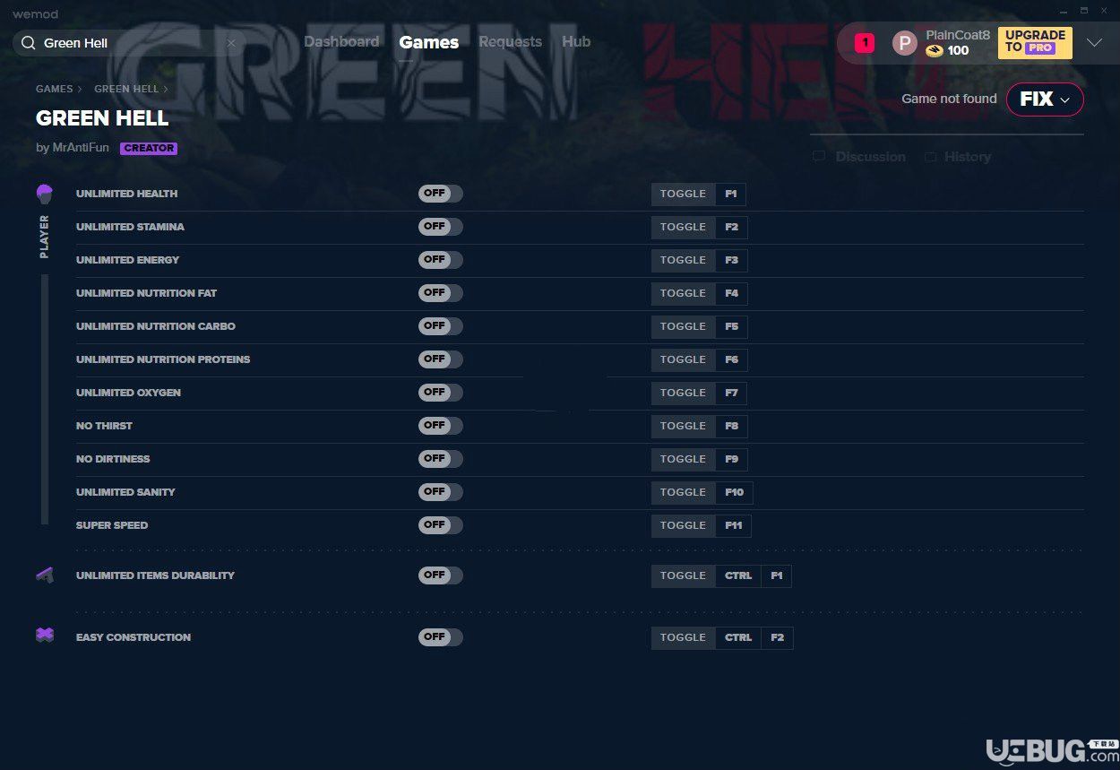Edit the F10 hotkey for Unlimited Sanity

point(735,492)
